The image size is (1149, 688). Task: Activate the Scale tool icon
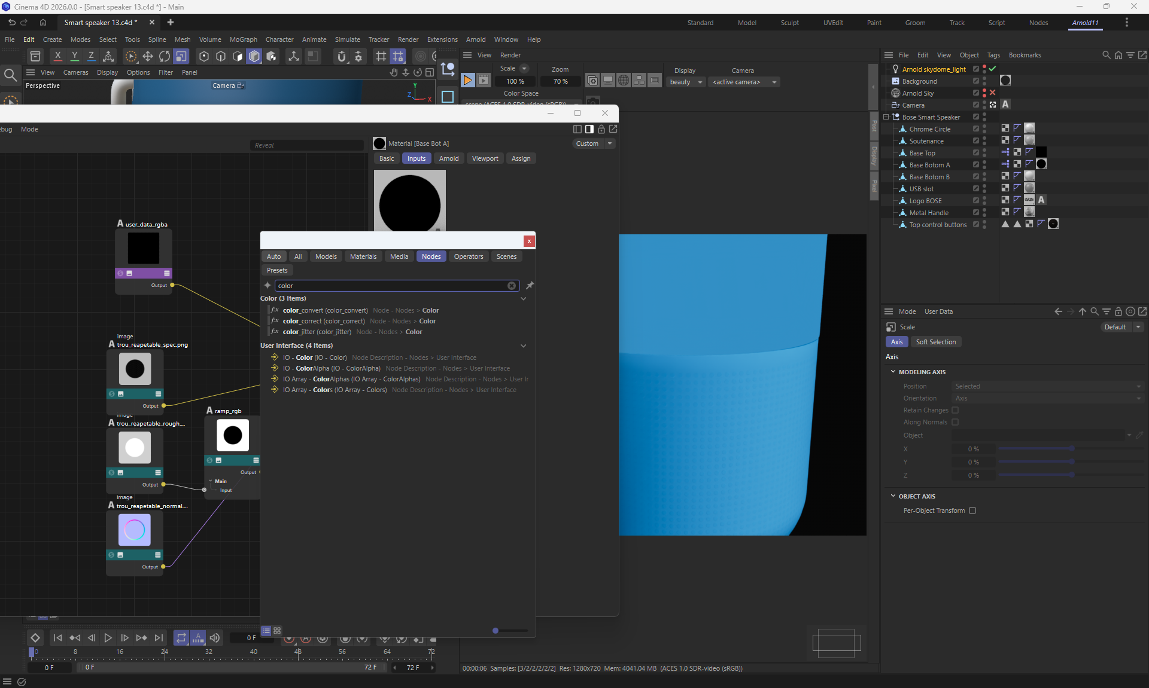181,56
